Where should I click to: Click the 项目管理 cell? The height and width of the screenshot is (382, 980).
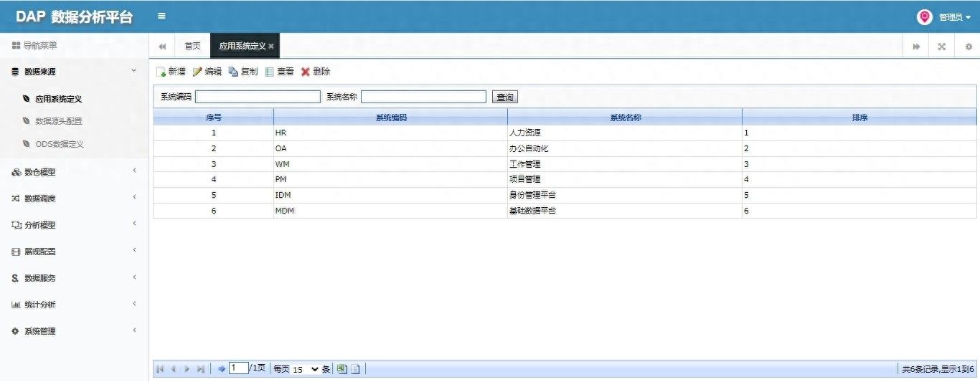625,179
